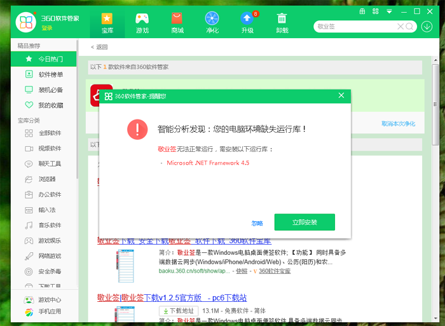Click the 立即安装 button
Screen dimensions: 445x326
click(305, 222)
